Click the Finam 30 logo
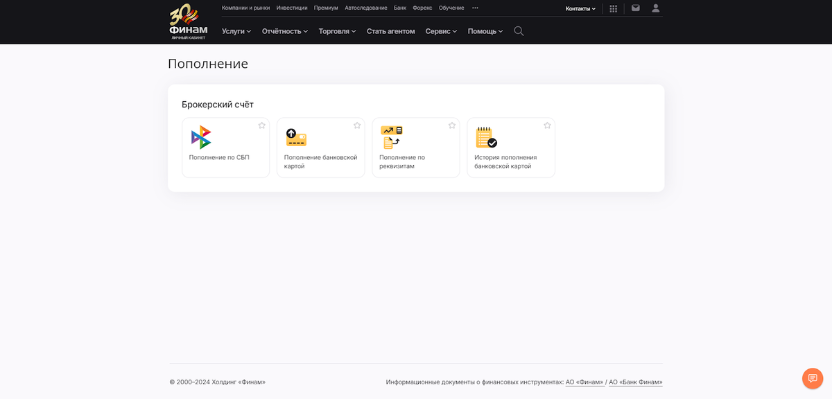The width and height of the screenshot is (832, 399). pos(188,21)
